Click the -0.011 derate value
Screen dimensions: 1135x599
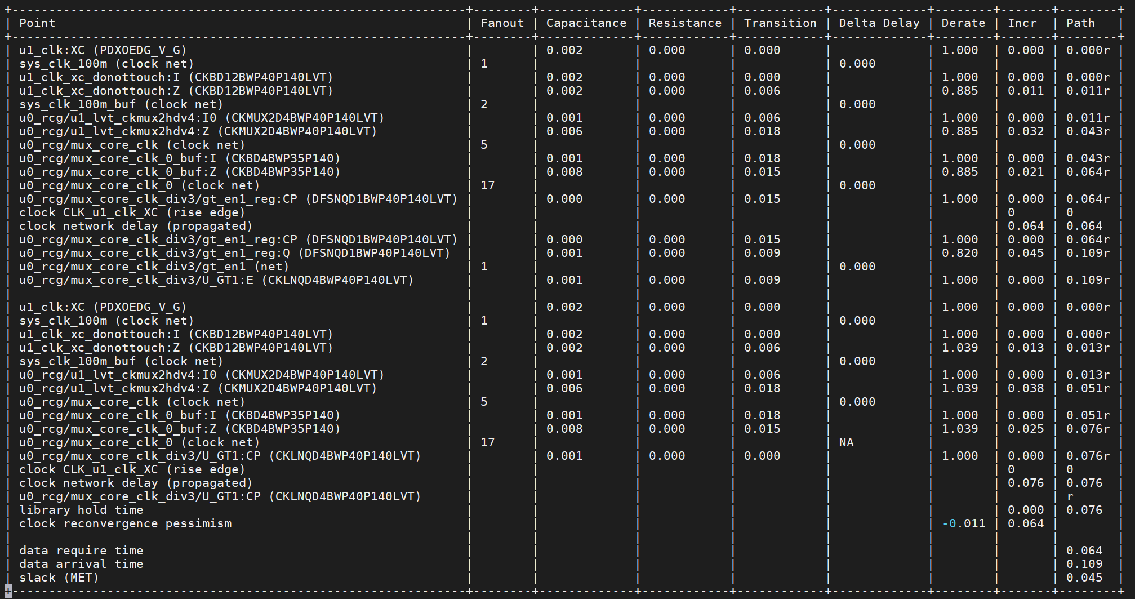(x=963, y=523)
